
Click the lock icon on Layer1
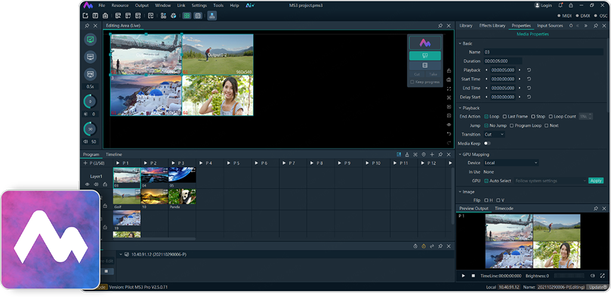pyautogui.click(x=105, y=185)
